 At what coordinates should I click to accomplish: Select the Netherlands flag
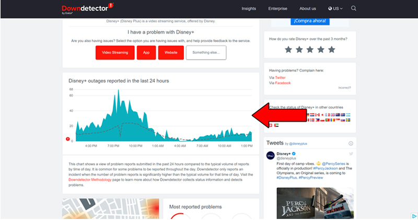pos(312,115)
